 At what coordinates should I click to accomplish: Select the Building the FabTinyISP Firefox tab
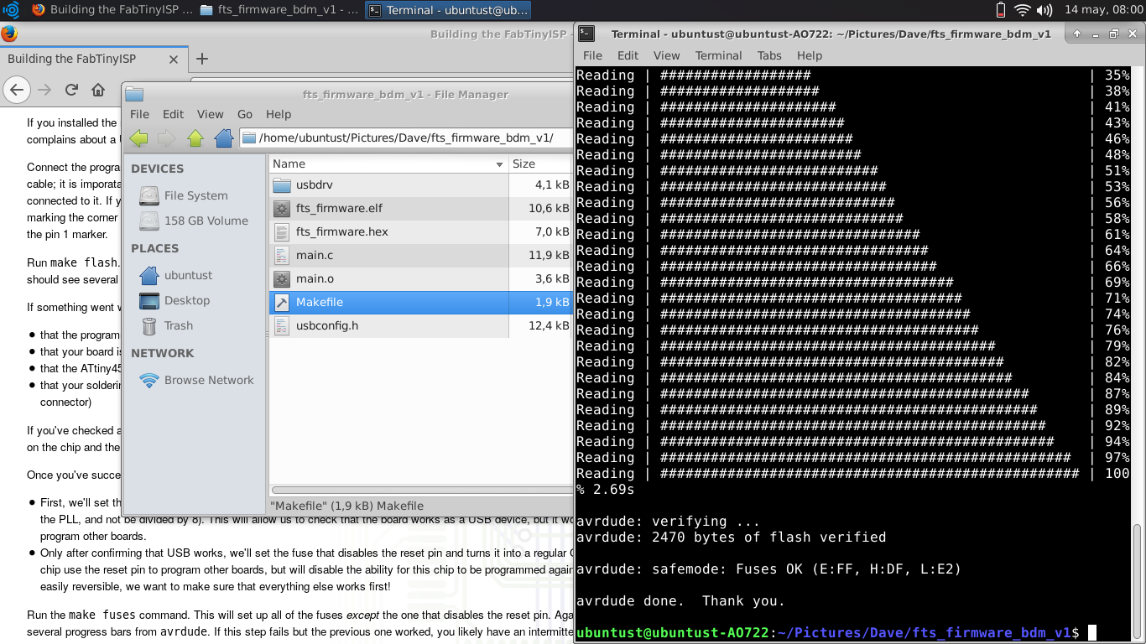click(x=92, y=59)
